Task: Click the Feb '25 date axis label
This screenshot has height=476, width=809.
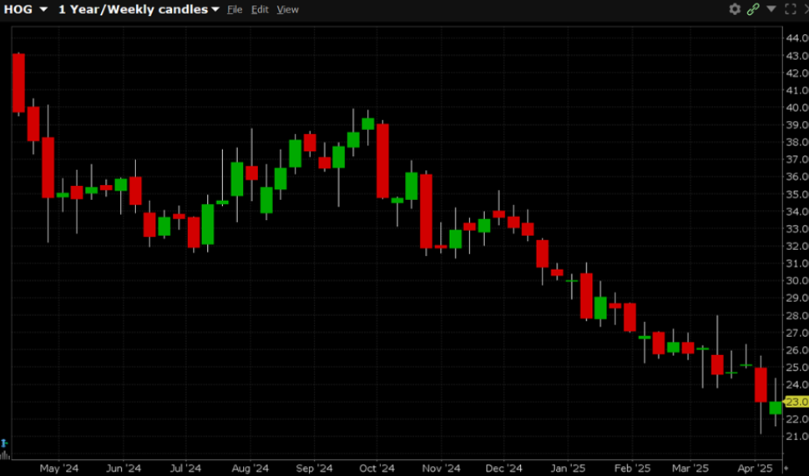Action: click(633, 468)
